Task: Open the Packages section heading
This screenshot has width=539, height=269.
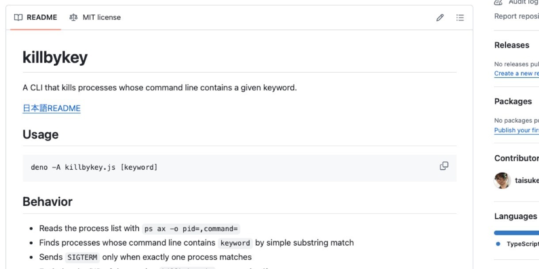Action: [513, 101]
